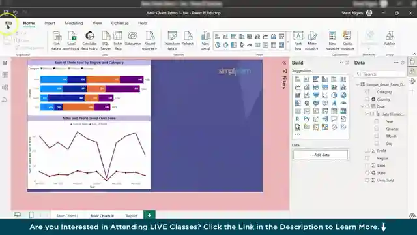Switch to the Home ribbon tab
Image resolution: width=417 pixels, height=235 pixels.
[29, 23]
